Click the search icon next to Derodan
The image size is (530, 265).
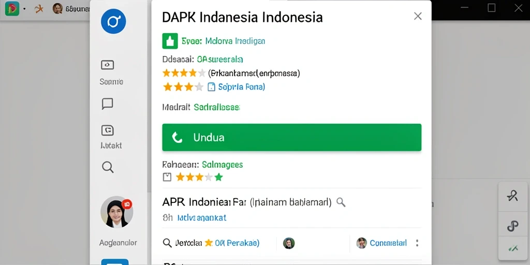coord(167,243)
